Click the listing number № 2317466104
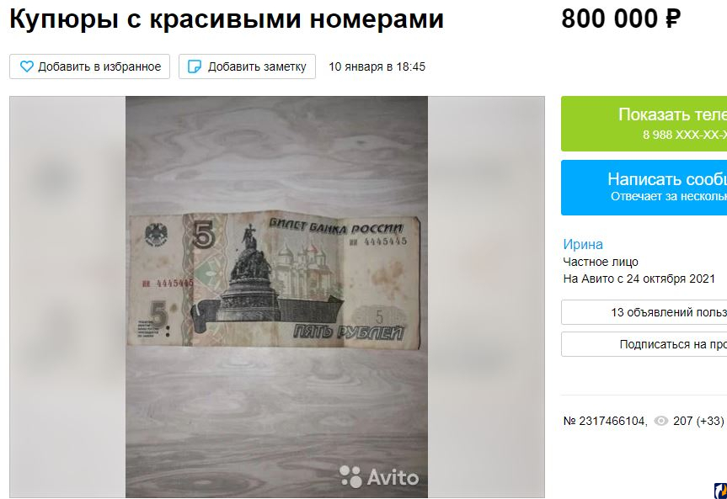The height and width of the screenshot is (499, 727). (605, 421)
